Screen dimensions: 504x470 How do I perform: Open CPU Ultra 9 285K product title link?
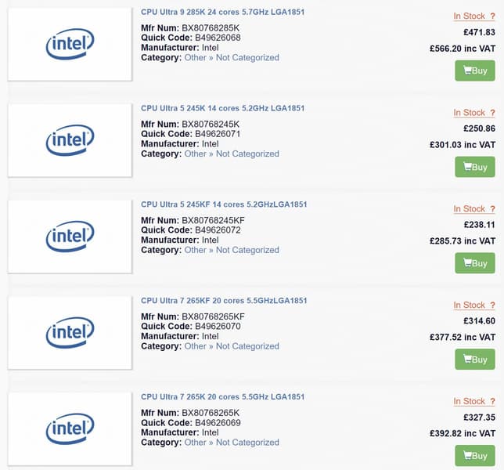click(222, 12)
